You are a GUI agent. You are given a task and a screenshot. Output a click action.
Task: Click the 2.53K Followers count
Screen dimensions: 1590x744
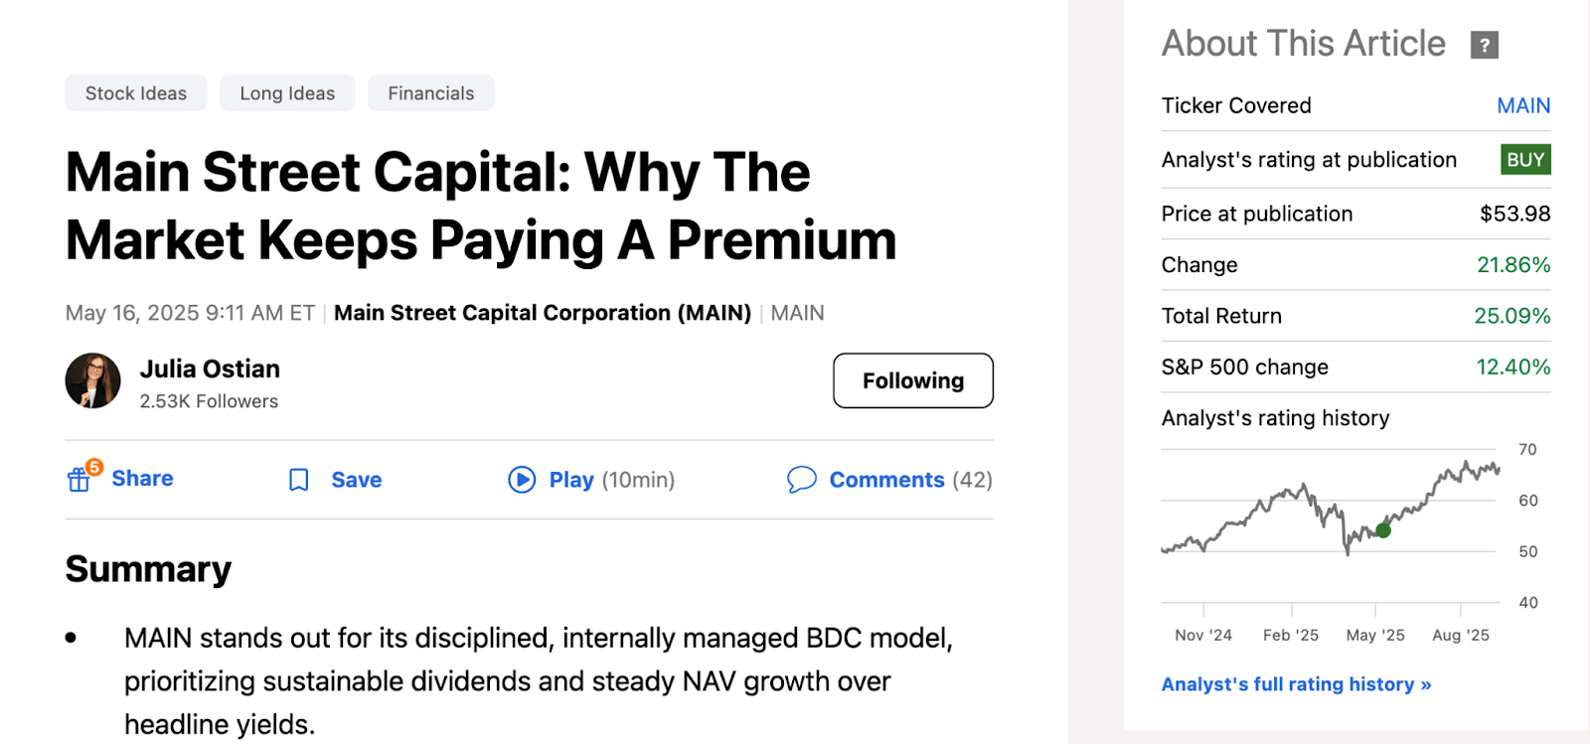click(x=208, y=401)
